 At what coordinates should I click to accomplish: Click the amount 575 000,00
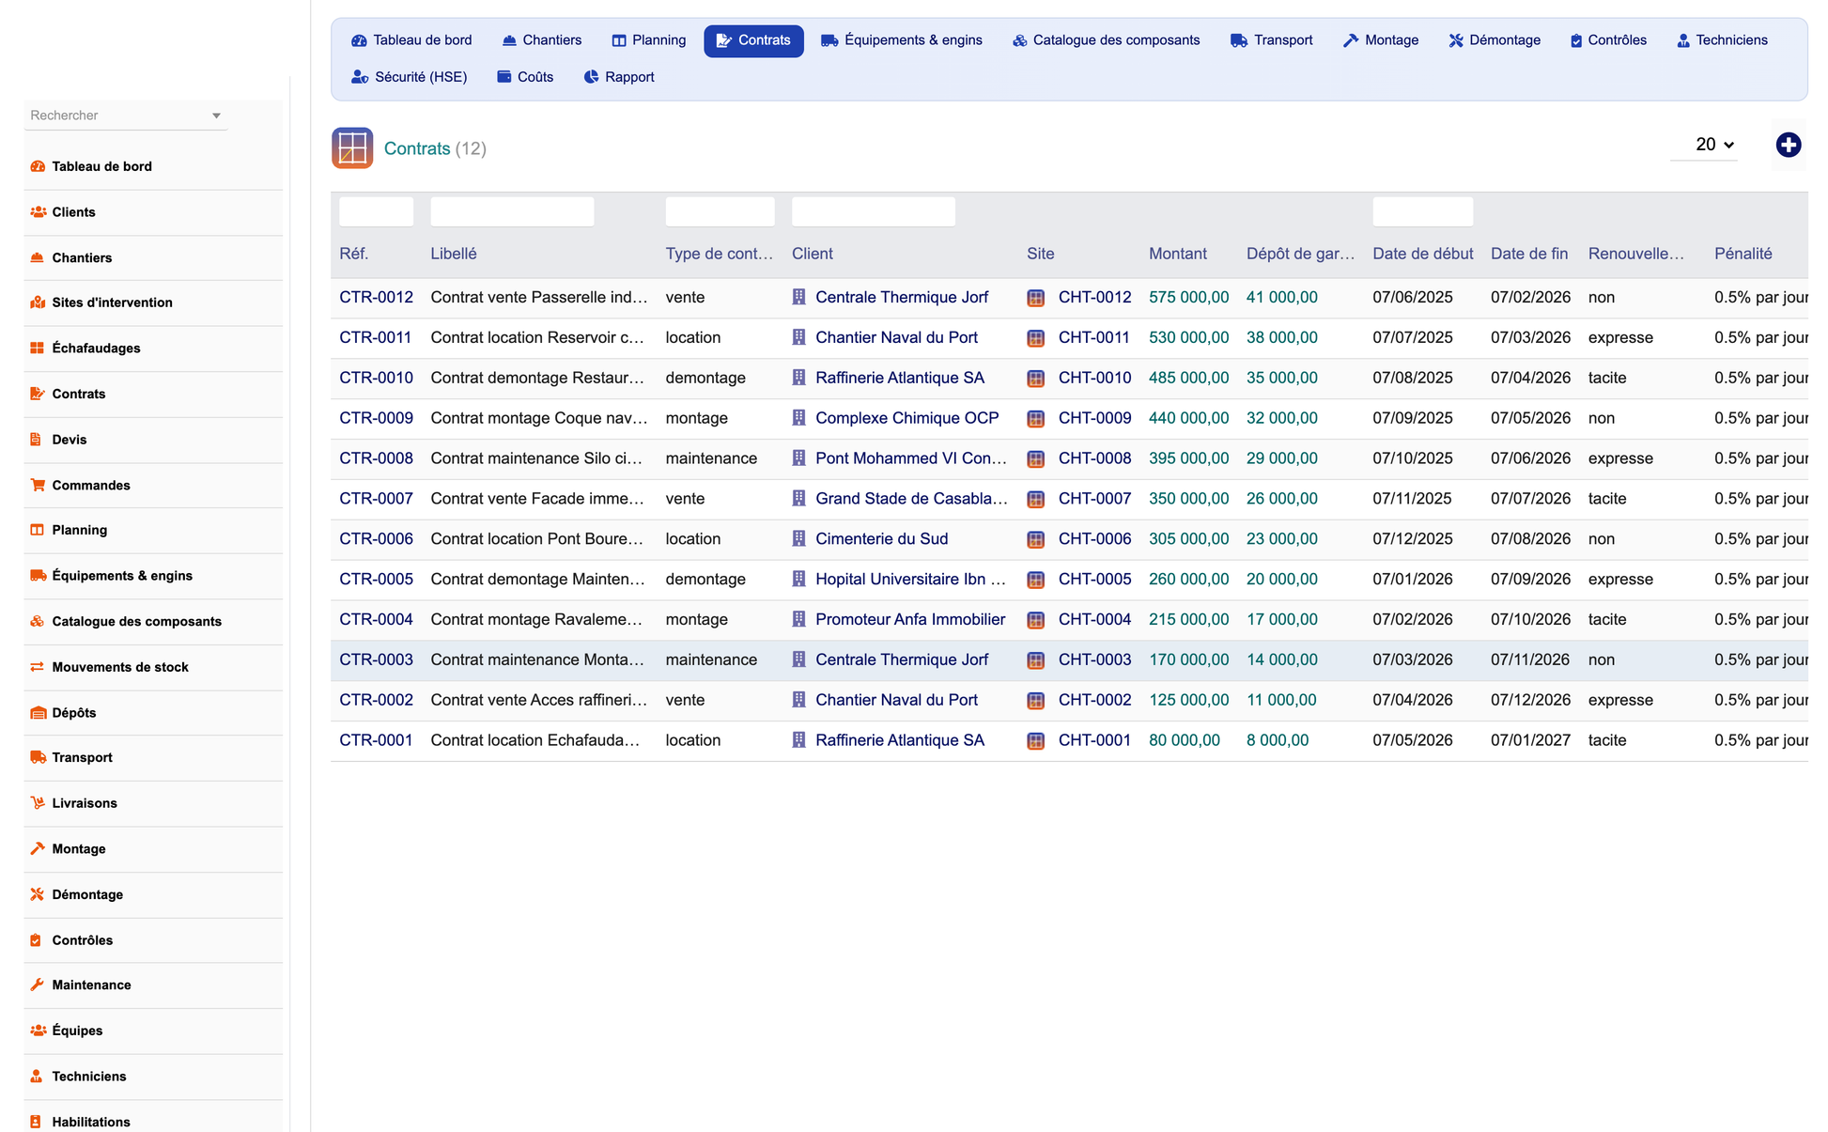pos(1188,298)
